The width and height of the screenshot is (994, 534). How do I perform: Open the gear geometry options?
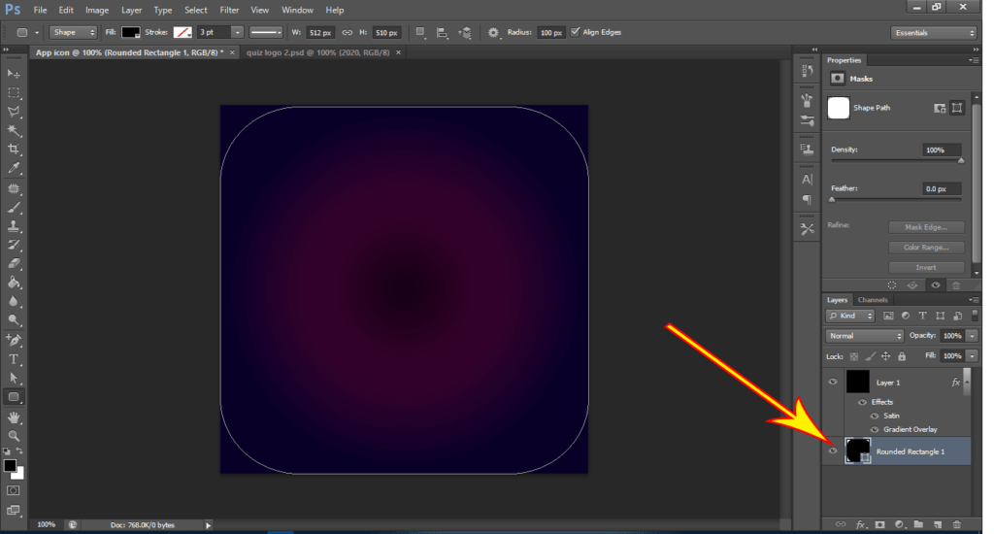coord(493,32)
